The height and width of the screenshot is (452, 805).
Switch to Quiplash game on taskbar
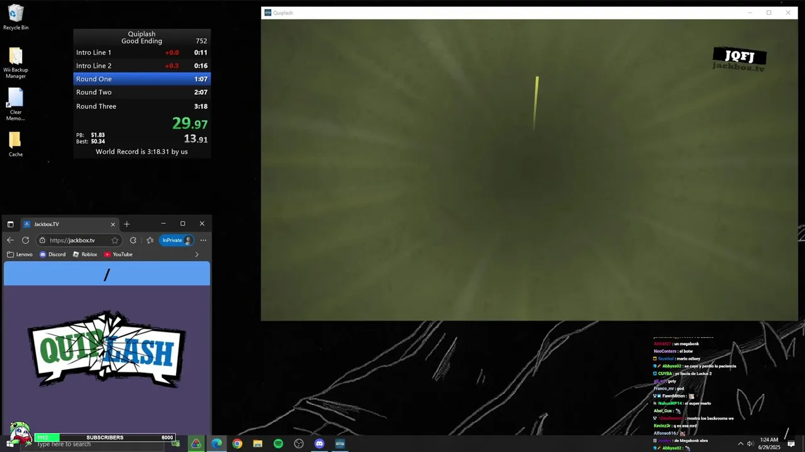point(340,444)
